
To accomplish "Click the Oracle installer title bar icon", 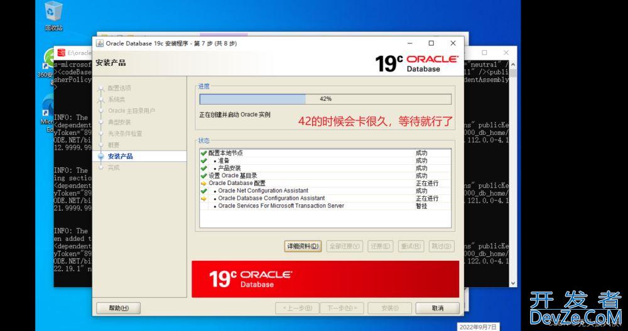I will pyautogui.click(x=100, y=43).
